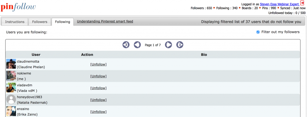
Task: Skip back three pages icon
Action: [x=126, y=45]
